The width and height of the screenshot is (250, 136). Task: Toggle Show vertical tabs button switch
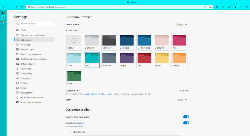[x=186, y=117]
